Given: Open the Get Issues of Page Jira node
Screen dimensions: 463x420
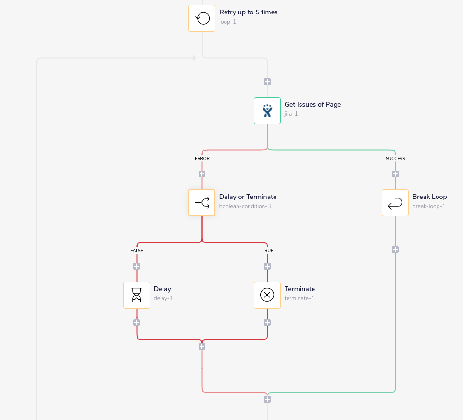Looking at the screenshot, I should [267, 111].
